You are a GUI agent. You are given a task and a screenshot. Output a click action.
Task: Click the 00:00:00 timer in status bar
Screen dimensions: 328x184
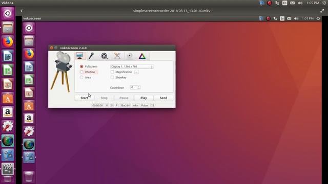[98, 106]
